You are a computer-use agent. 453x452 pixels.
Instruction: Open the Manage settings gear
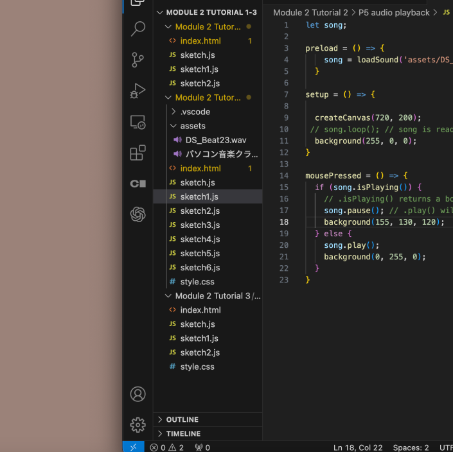click(x=138, y=425)
